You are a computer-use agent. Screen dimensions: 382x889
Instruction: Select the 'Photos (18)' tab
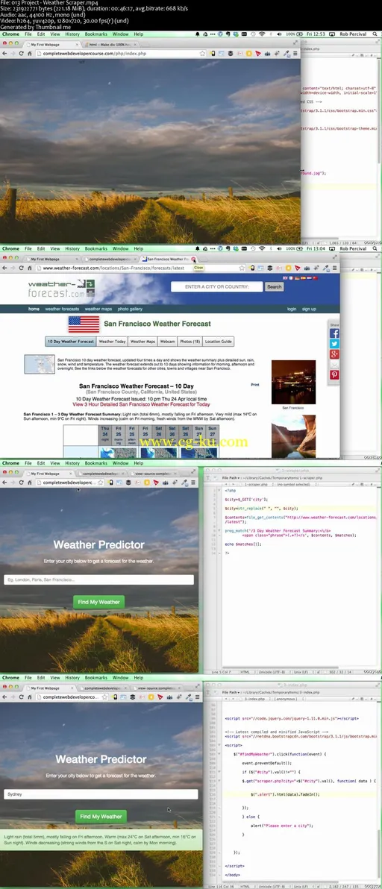click(x=190, y=342)
